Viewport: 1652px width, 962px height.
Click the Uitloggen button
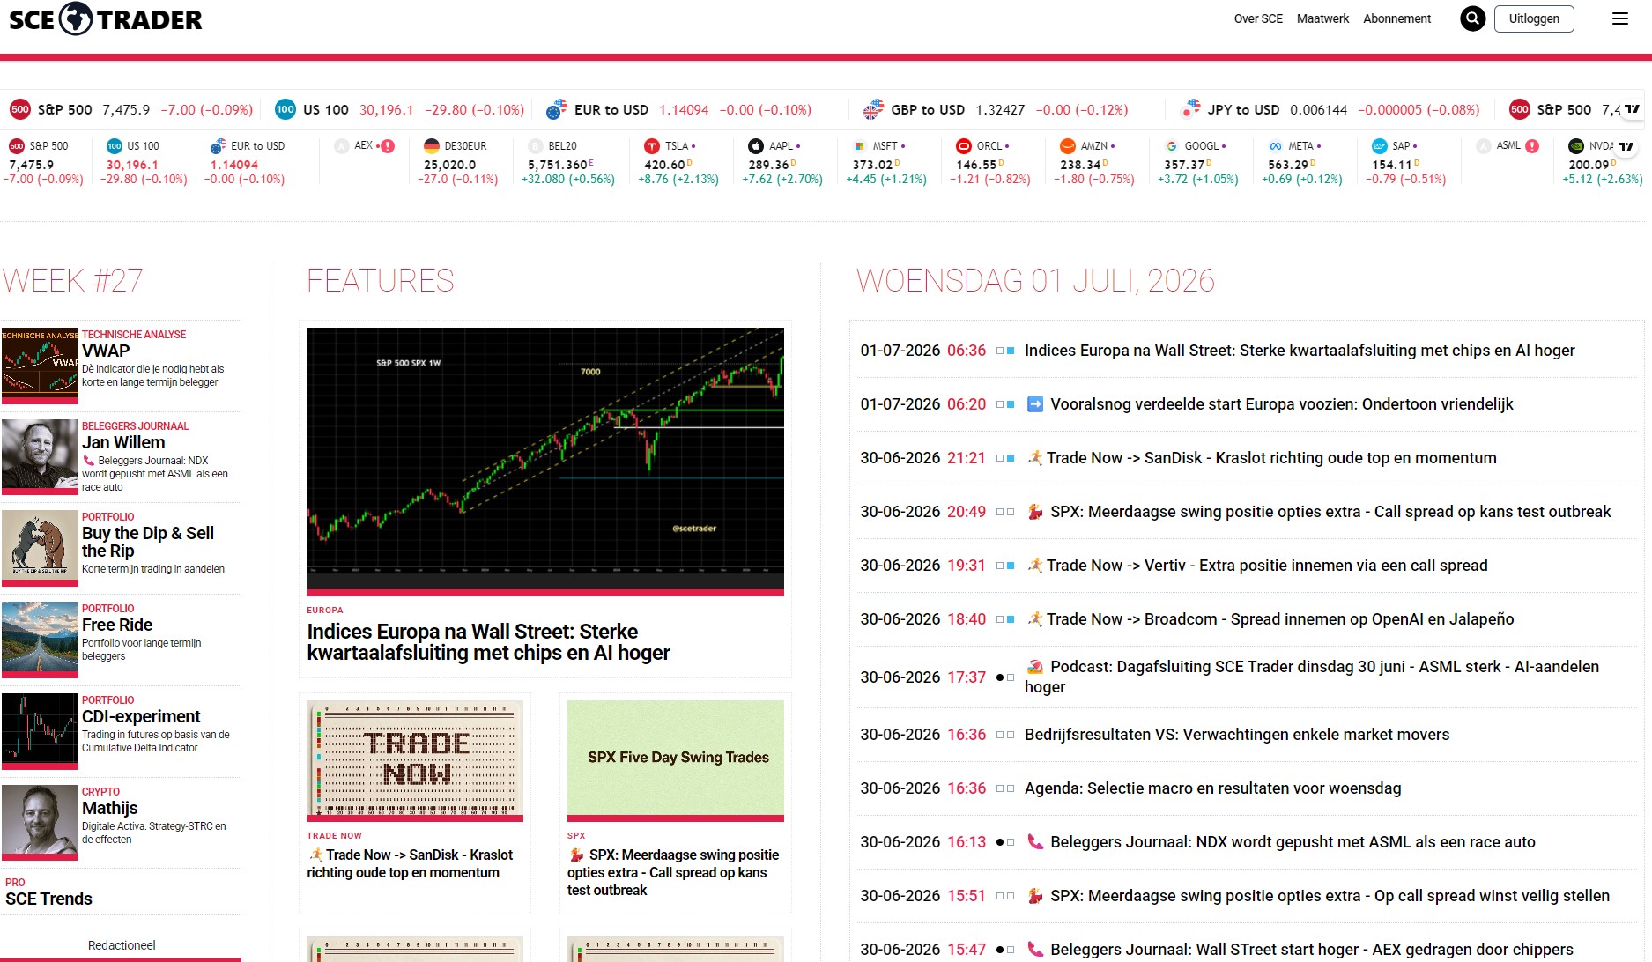click(1534, 18)
